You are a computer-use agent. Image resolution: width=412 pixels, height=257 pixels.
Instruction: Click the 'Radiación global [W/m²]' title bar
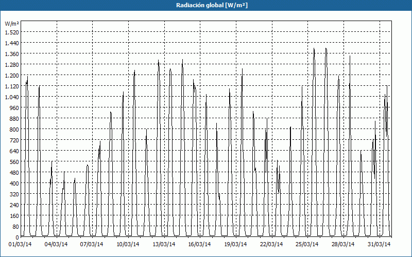[x=206, y=5]
